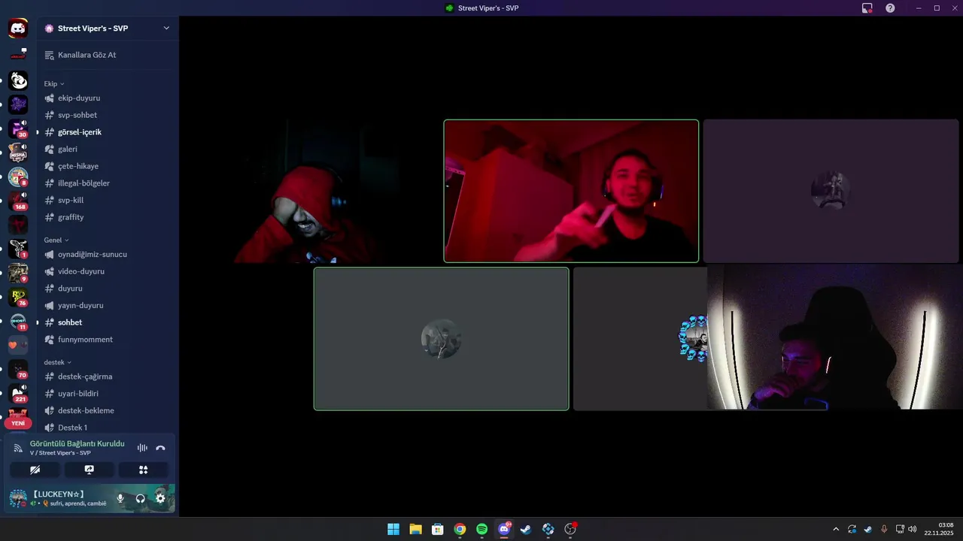The width and height of the screenshot is (963, 541).
Task: Focus the green-bordered grey avatar tile
Action: click(441, 339)
